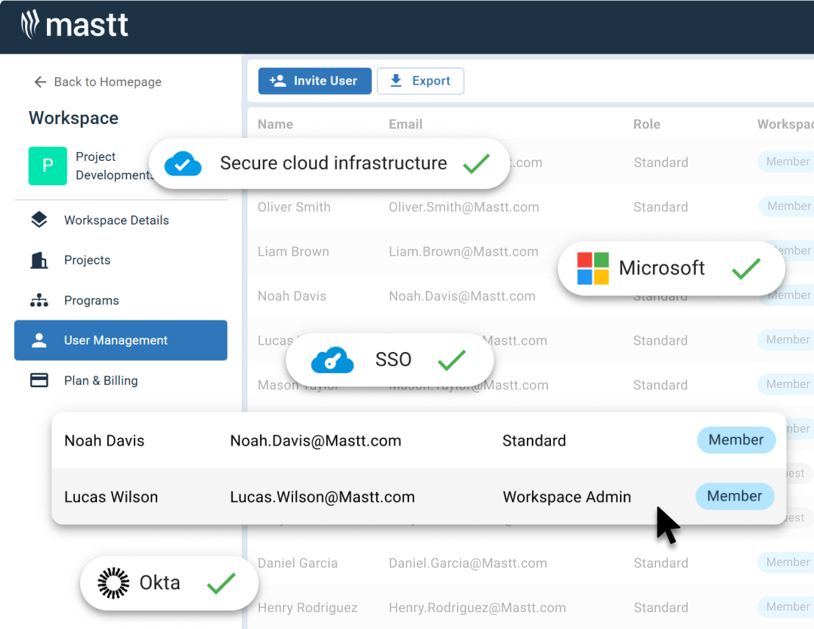
Task: Click the green P Project Development avatar
Action: click(48, 166)
